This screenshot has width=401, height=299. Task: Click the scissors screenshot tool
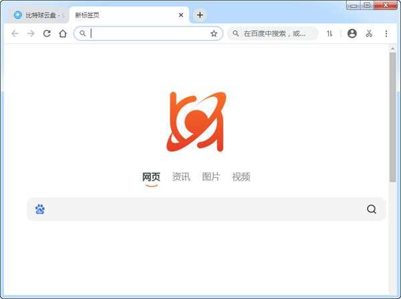coord(369,33)
